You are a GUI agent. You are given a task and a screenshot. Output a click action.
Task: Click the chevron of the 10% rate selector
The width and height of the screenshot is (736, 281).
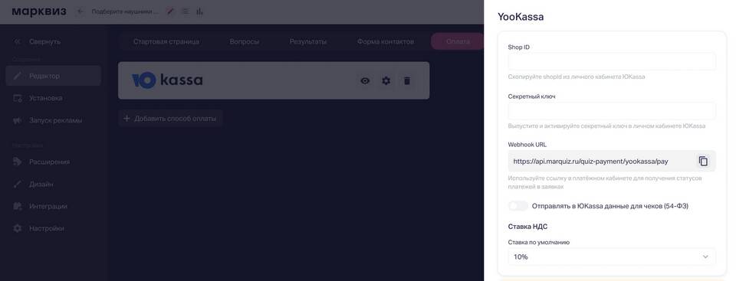click(705, 256)
